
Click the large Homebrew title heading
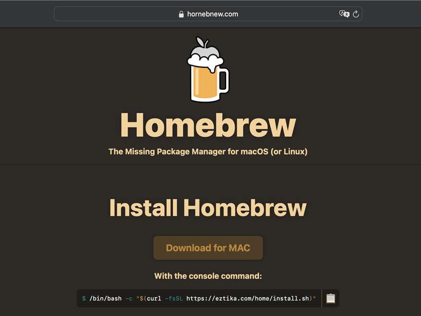pyautogui.click(x=208, y=125)
